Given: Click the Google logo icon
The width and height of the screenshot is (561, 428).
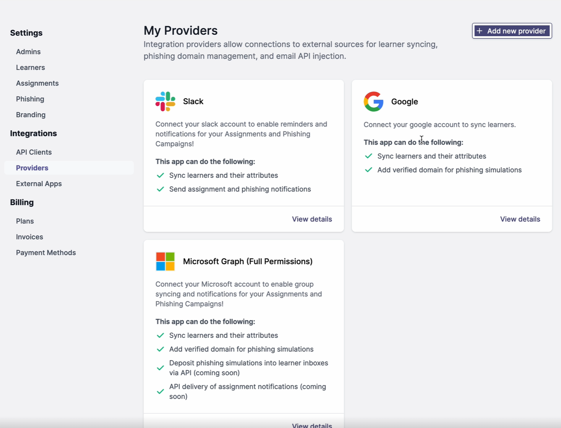Looking at the screenshot, I should coord(374,102).
